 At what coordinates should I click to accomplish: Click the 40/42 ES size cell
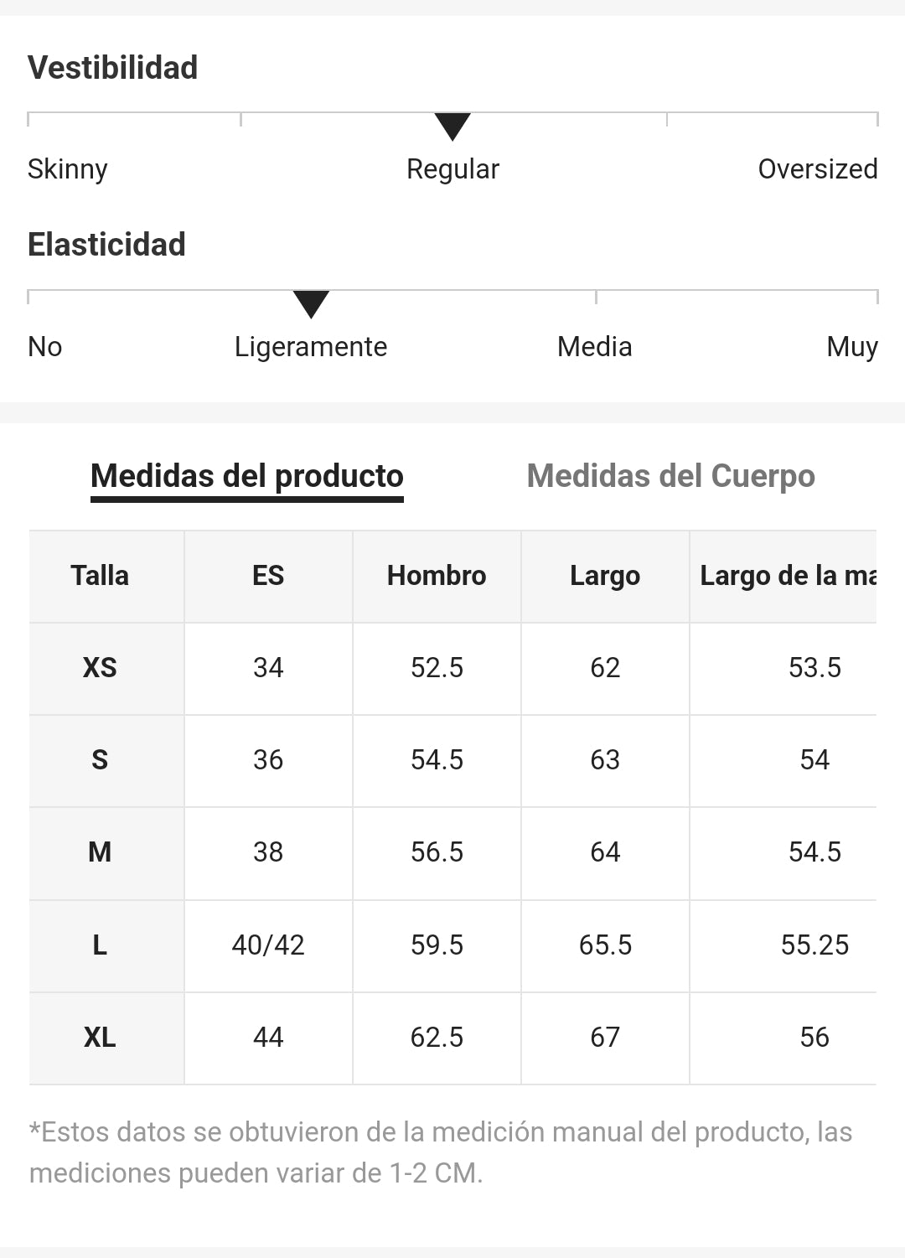click(x=268, y=945)
